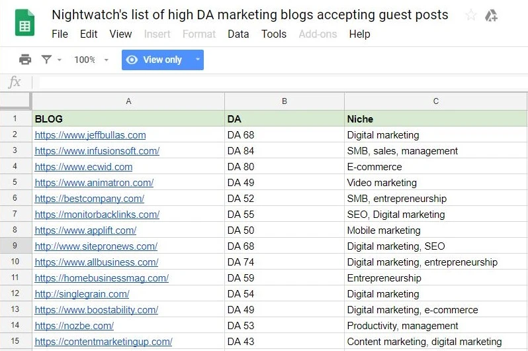Select the DA 84 cell
The image size is (528, 351).
[x=285, y=151]
